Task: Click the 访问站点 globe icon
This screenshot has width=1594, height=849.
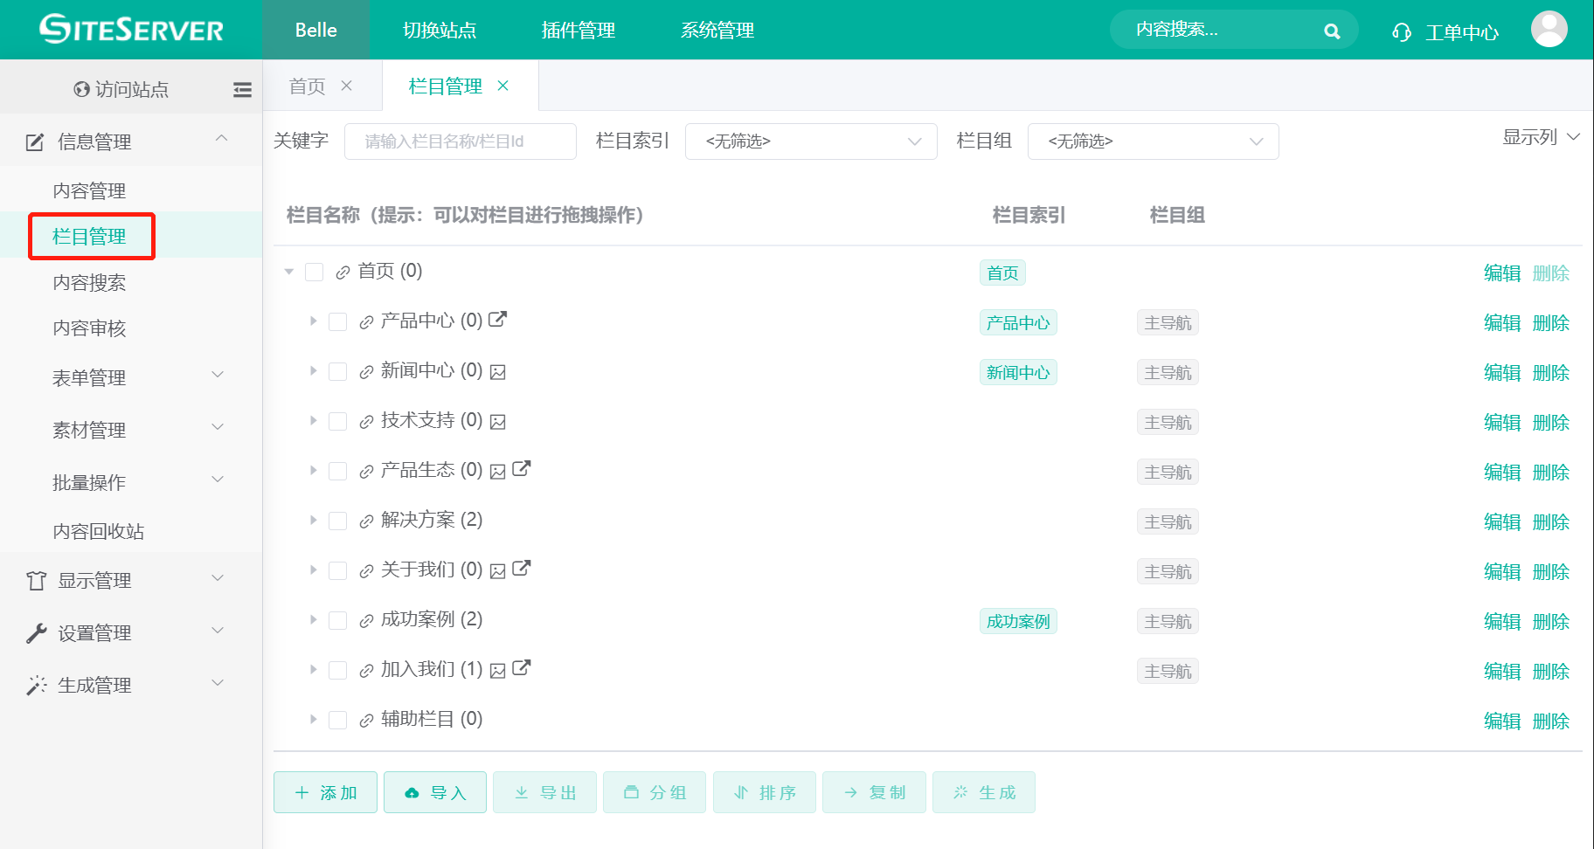Action: pyautogui.click(x=80, y=88)
